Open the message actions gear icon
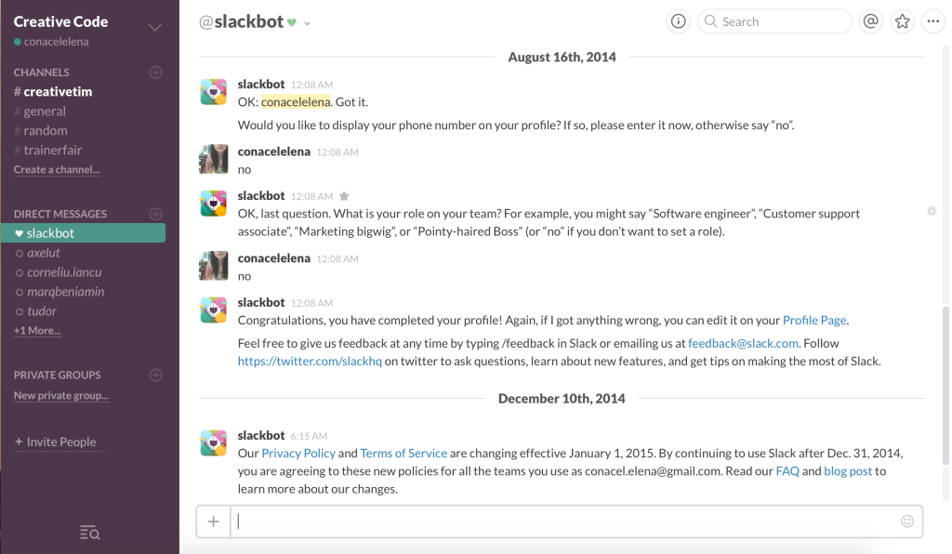 click(931, 212)
